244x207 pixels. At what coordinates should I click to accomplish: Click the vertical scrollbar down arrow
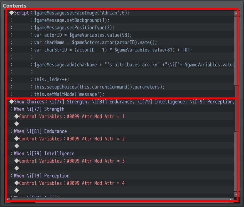(x=236, y=195)
